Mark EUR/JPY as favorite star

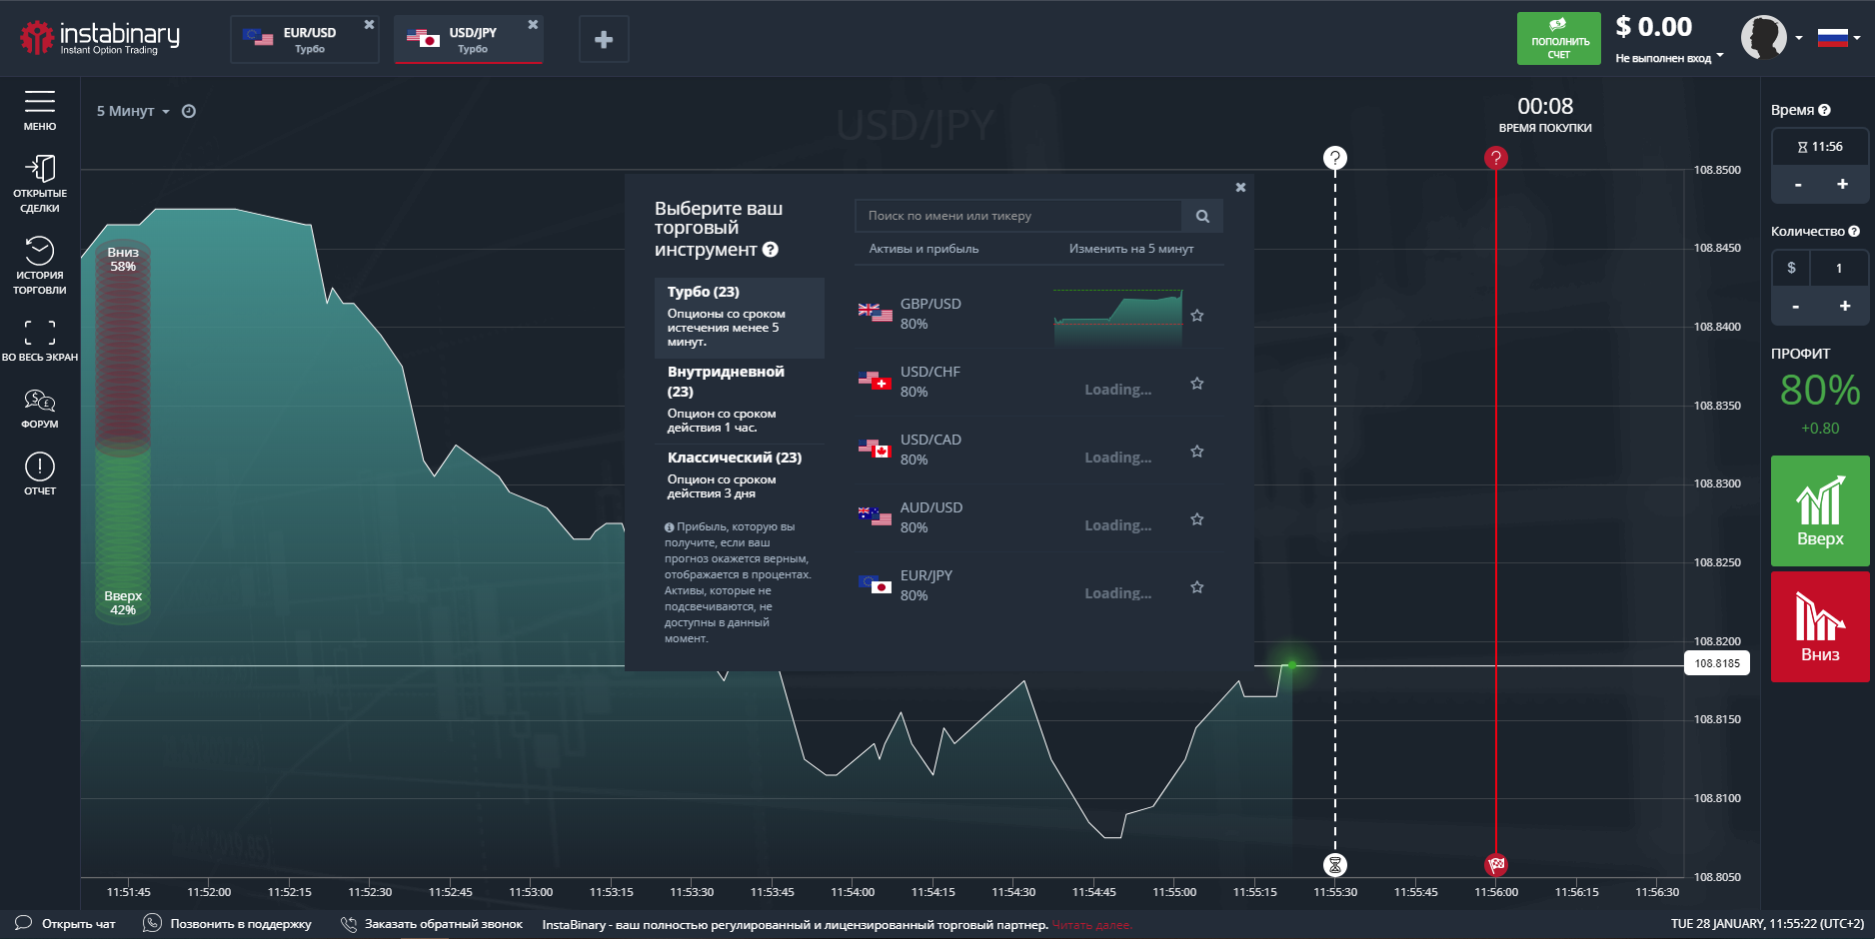1197,587
